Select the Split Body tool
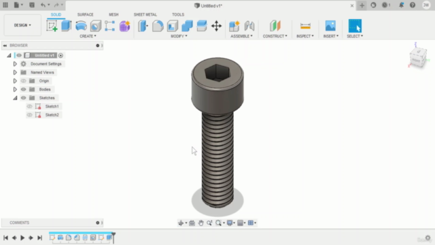Screen dimensions: 435x245 point(202,26)
